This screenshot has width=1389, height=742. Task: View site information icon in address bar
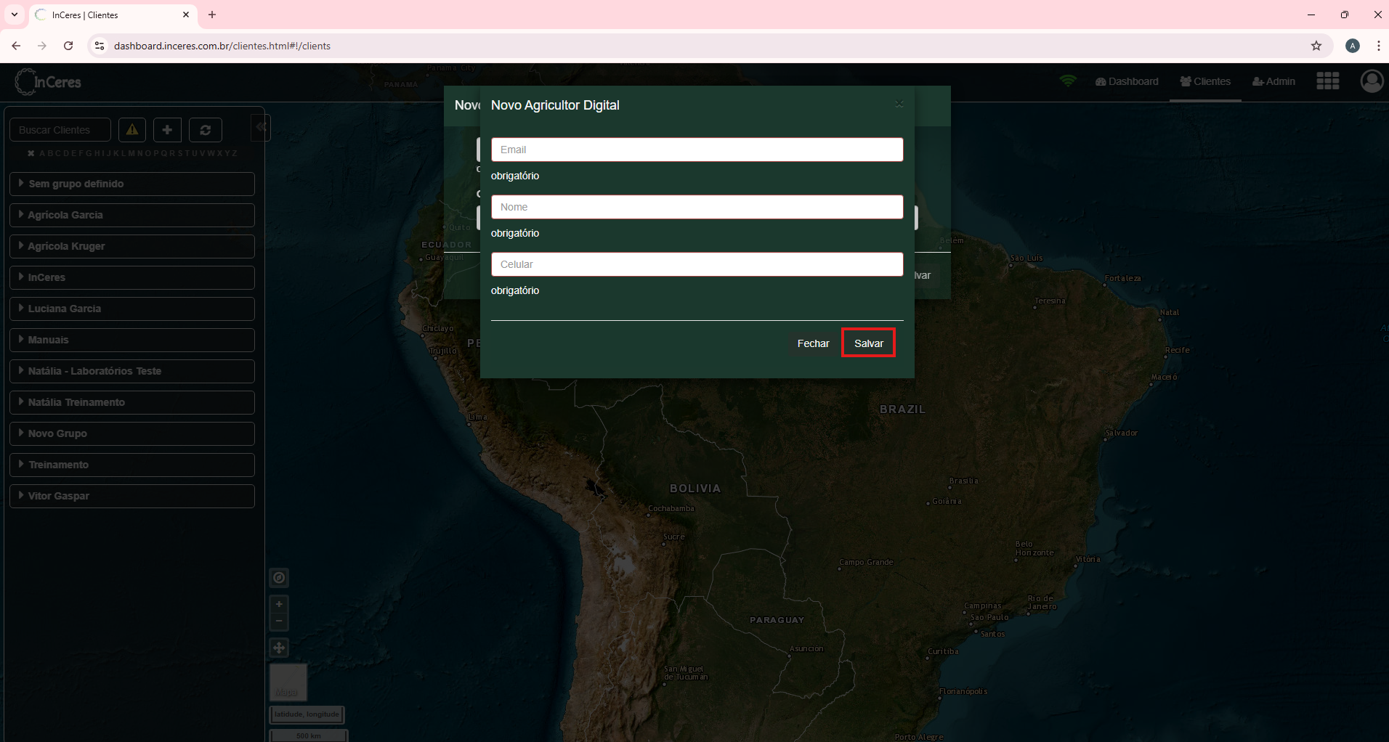point(100,46)
